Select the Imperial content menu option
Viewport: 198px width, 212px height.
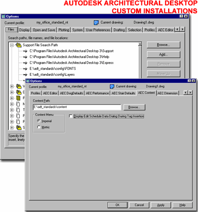pyautogui.click(x=44, y=121)
